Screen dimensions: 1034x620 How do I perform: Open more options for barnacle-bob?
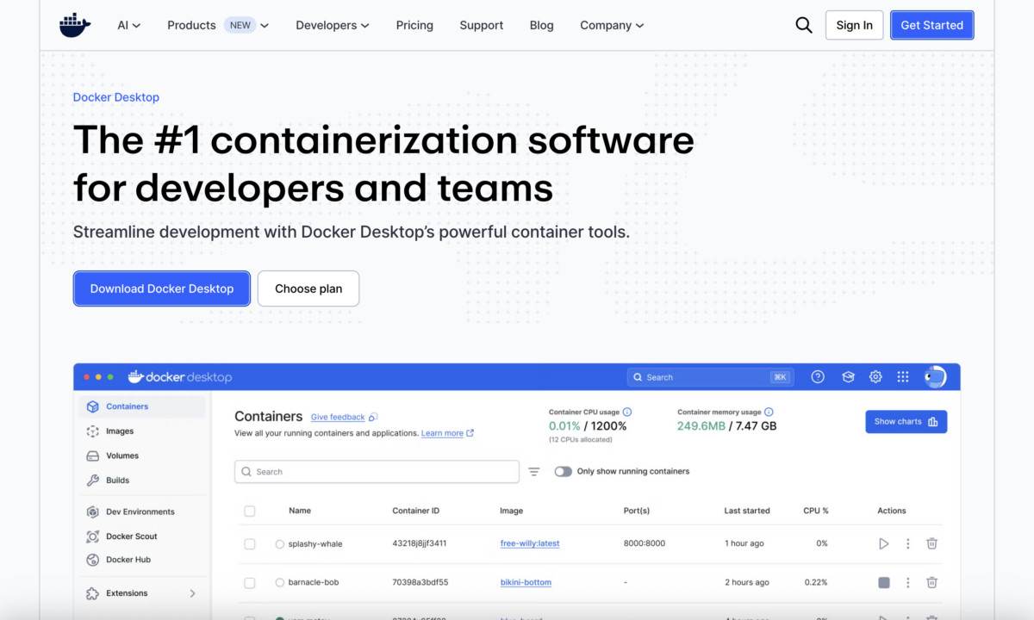[x=907, y=583]
